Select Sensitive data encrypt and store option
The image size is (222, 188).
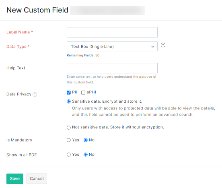69,101
